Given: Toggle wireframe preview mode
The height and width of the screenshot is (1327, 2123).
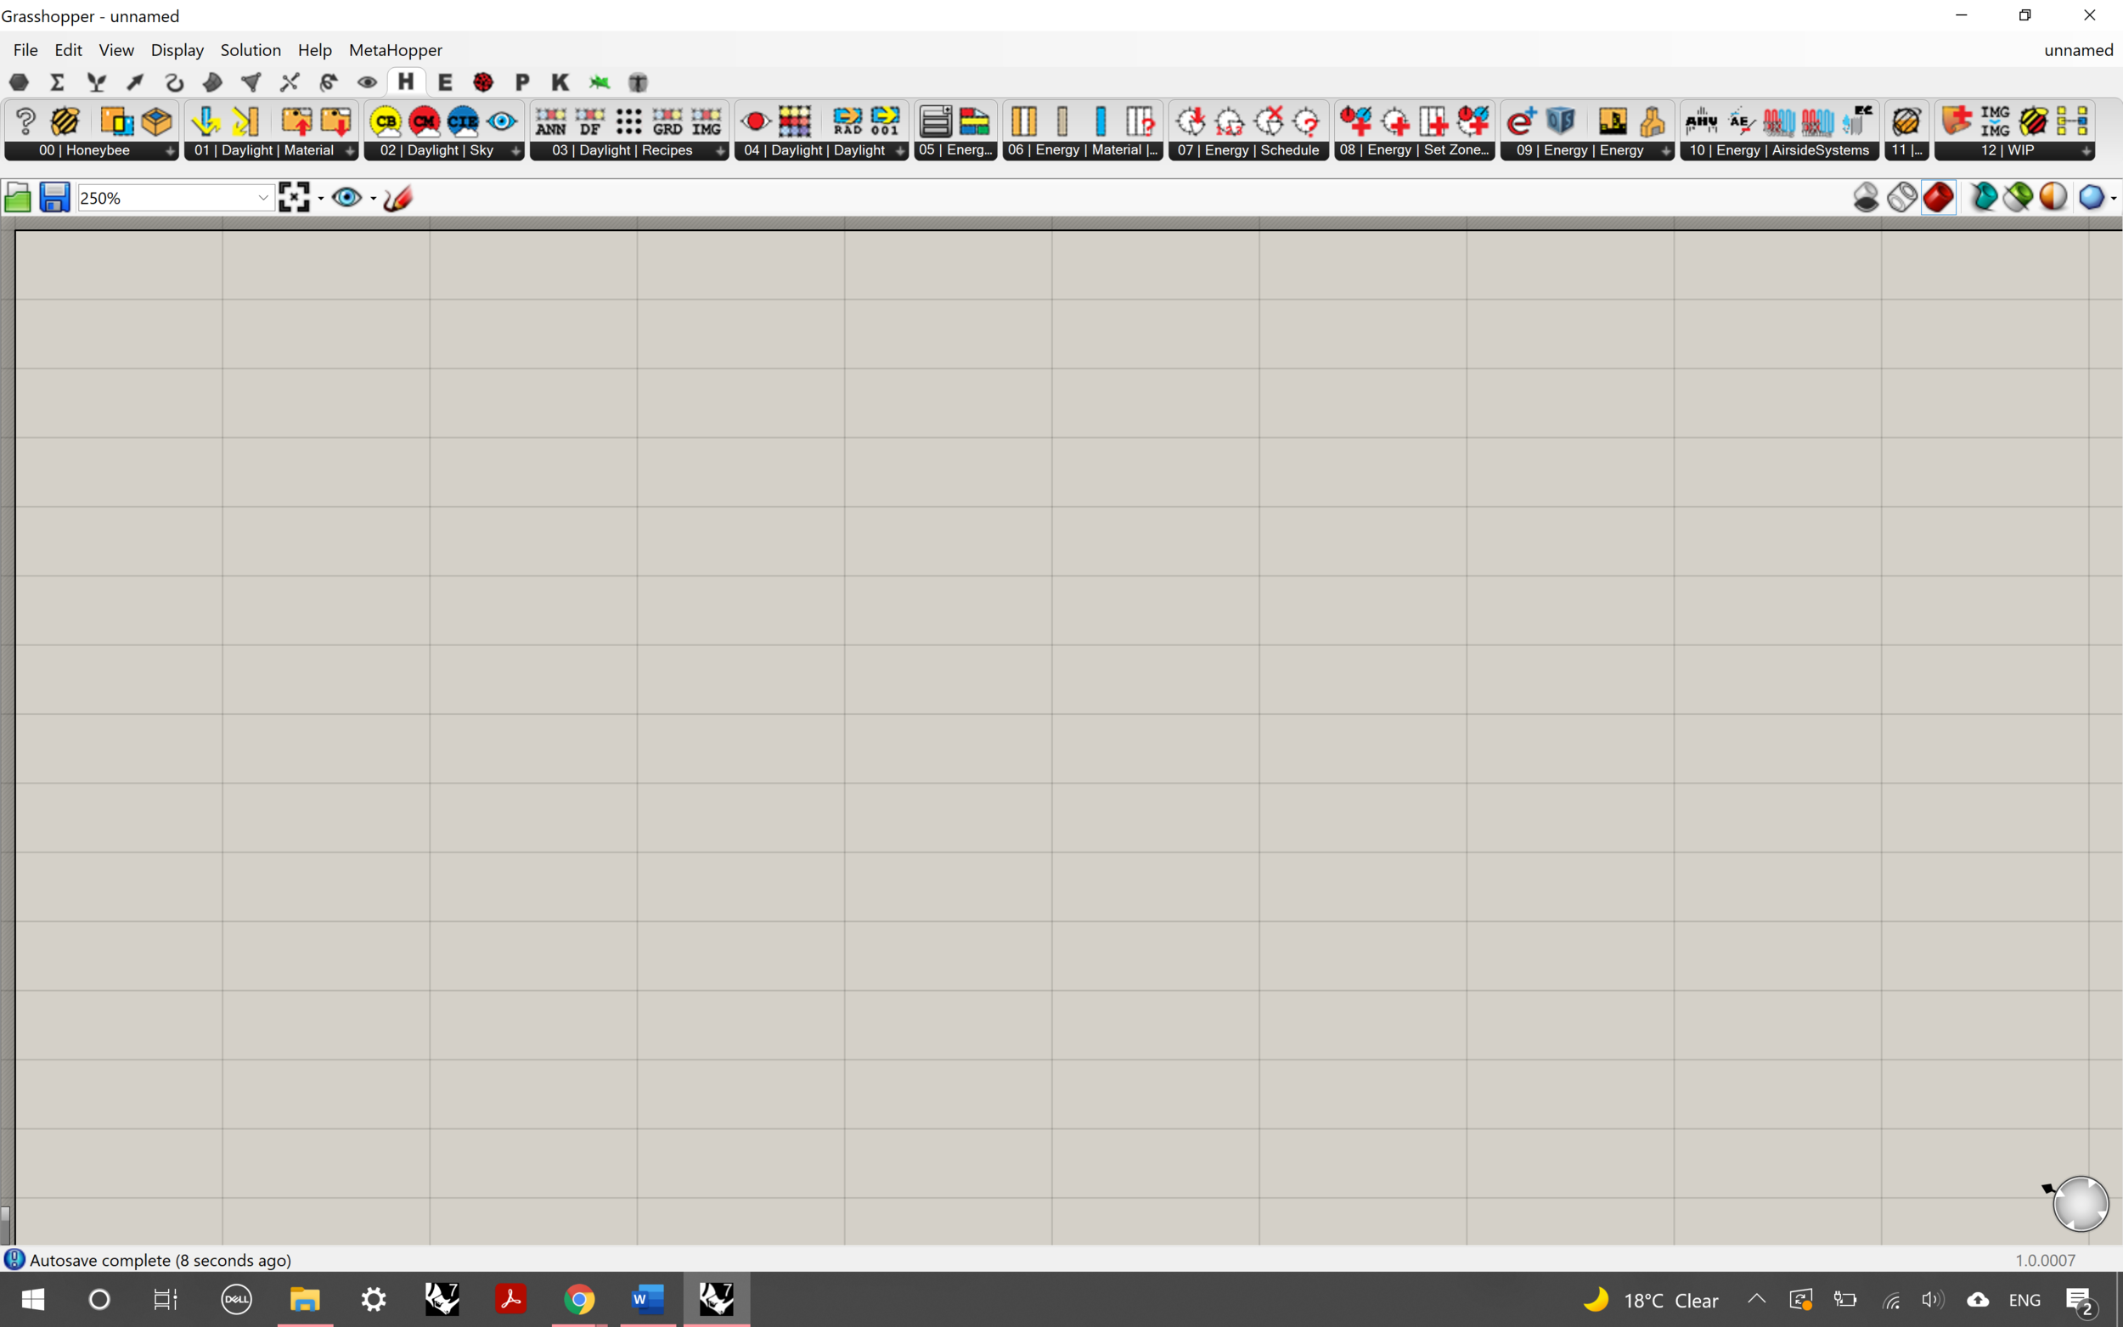Looking at the screenshot, I should coord(1902,198).
